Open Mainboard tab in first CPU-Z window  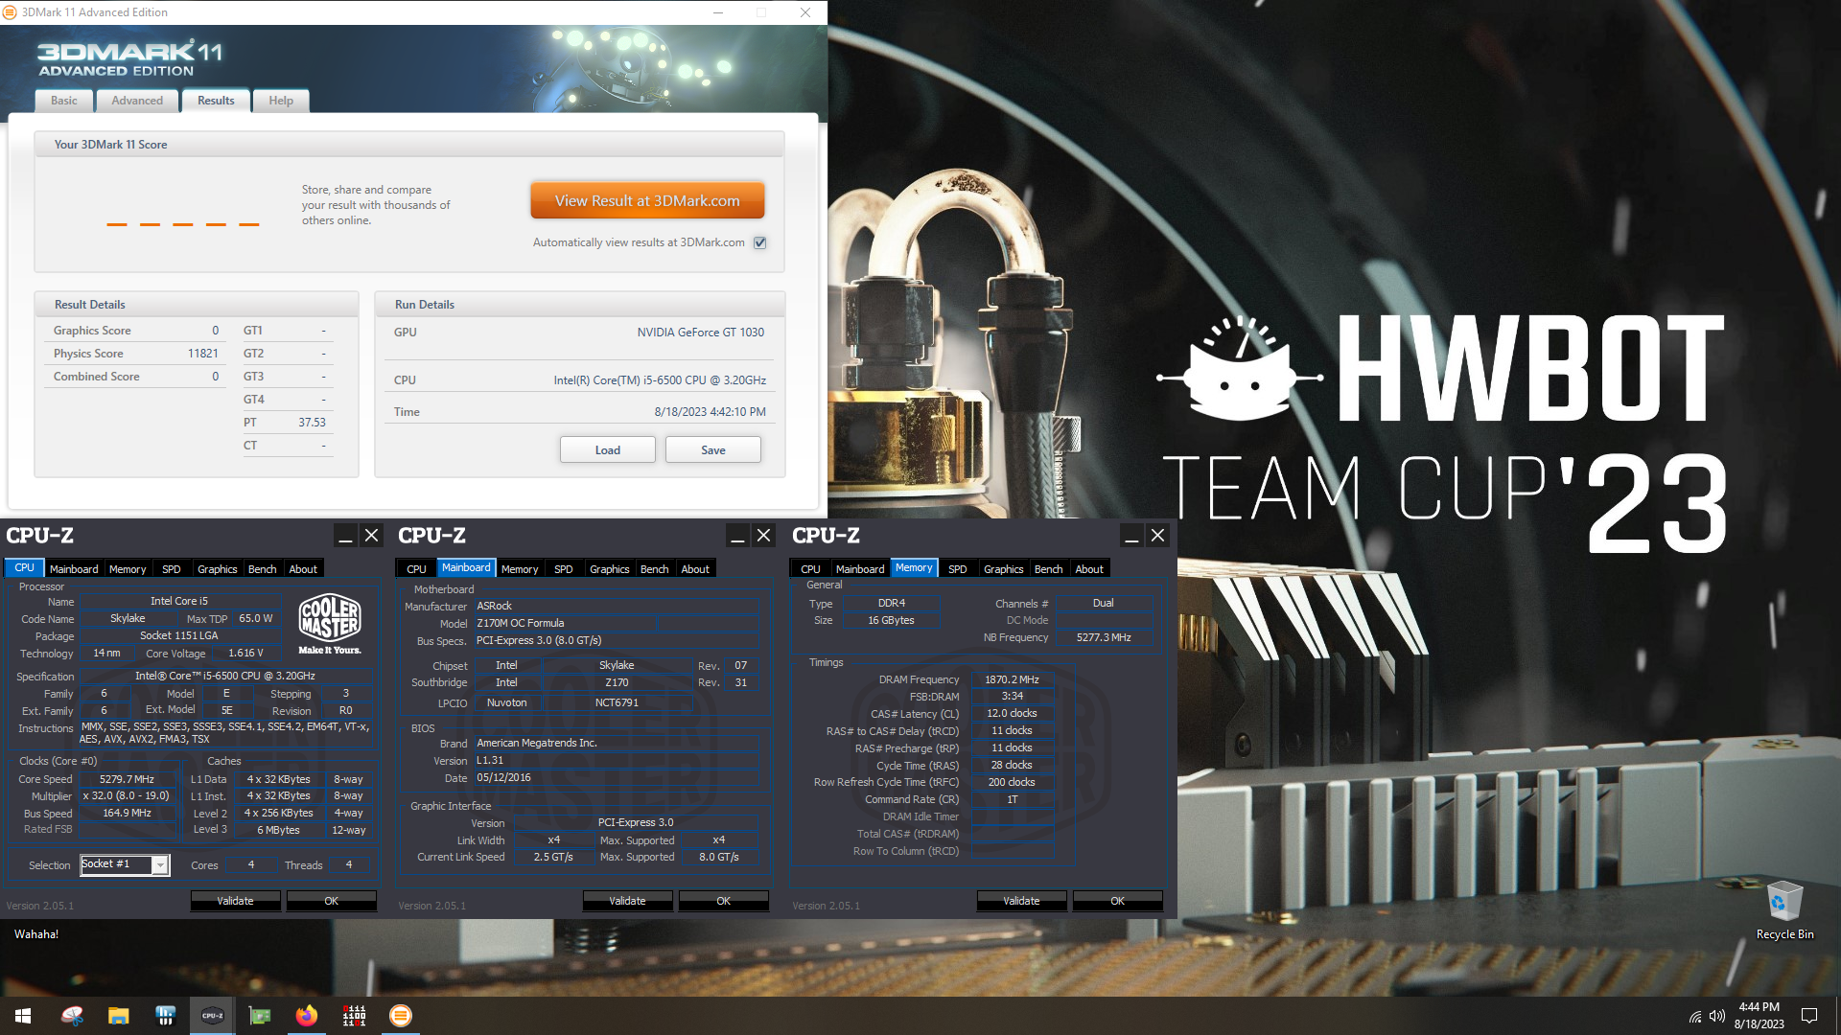click(74, 569)
